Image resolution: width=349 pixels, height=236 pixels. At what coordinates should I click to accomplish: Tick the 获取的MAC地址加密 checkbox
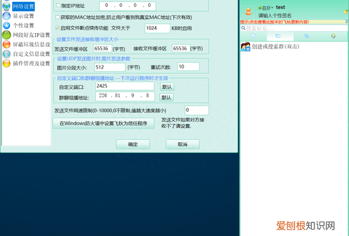(58, 17)
